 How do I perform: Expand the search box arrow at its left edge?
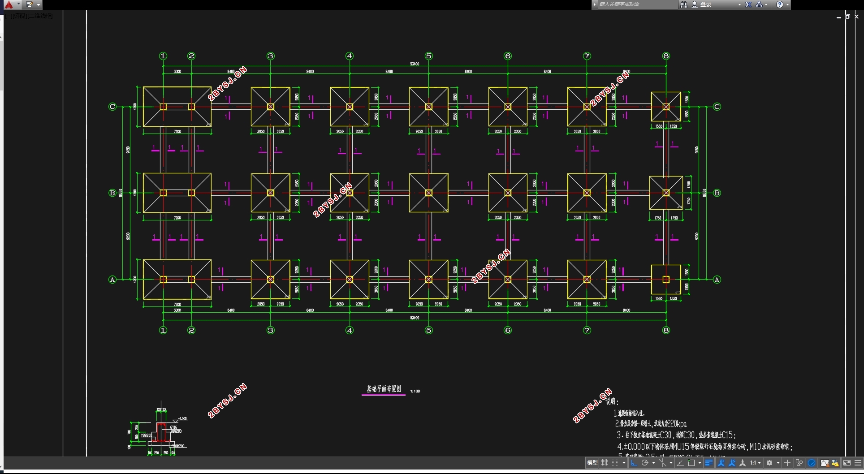[x=595, y=4]
